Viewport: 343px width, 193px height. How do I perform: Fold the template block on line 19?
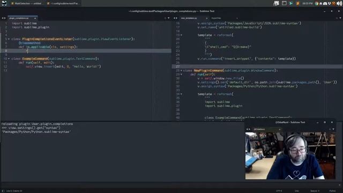[x=181, y=35]
